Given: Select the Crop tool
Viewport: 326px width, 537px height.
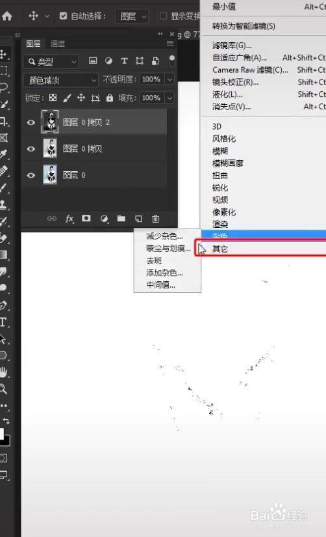Looking at the screenshot, I should coord(3,121).
